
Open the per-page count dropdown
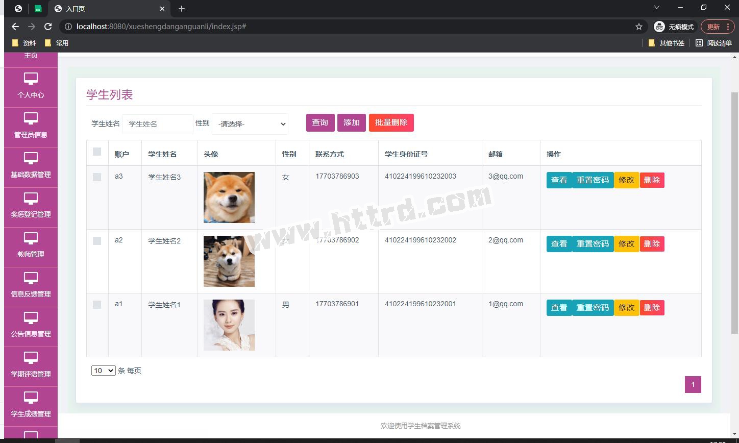click(104, 371)
